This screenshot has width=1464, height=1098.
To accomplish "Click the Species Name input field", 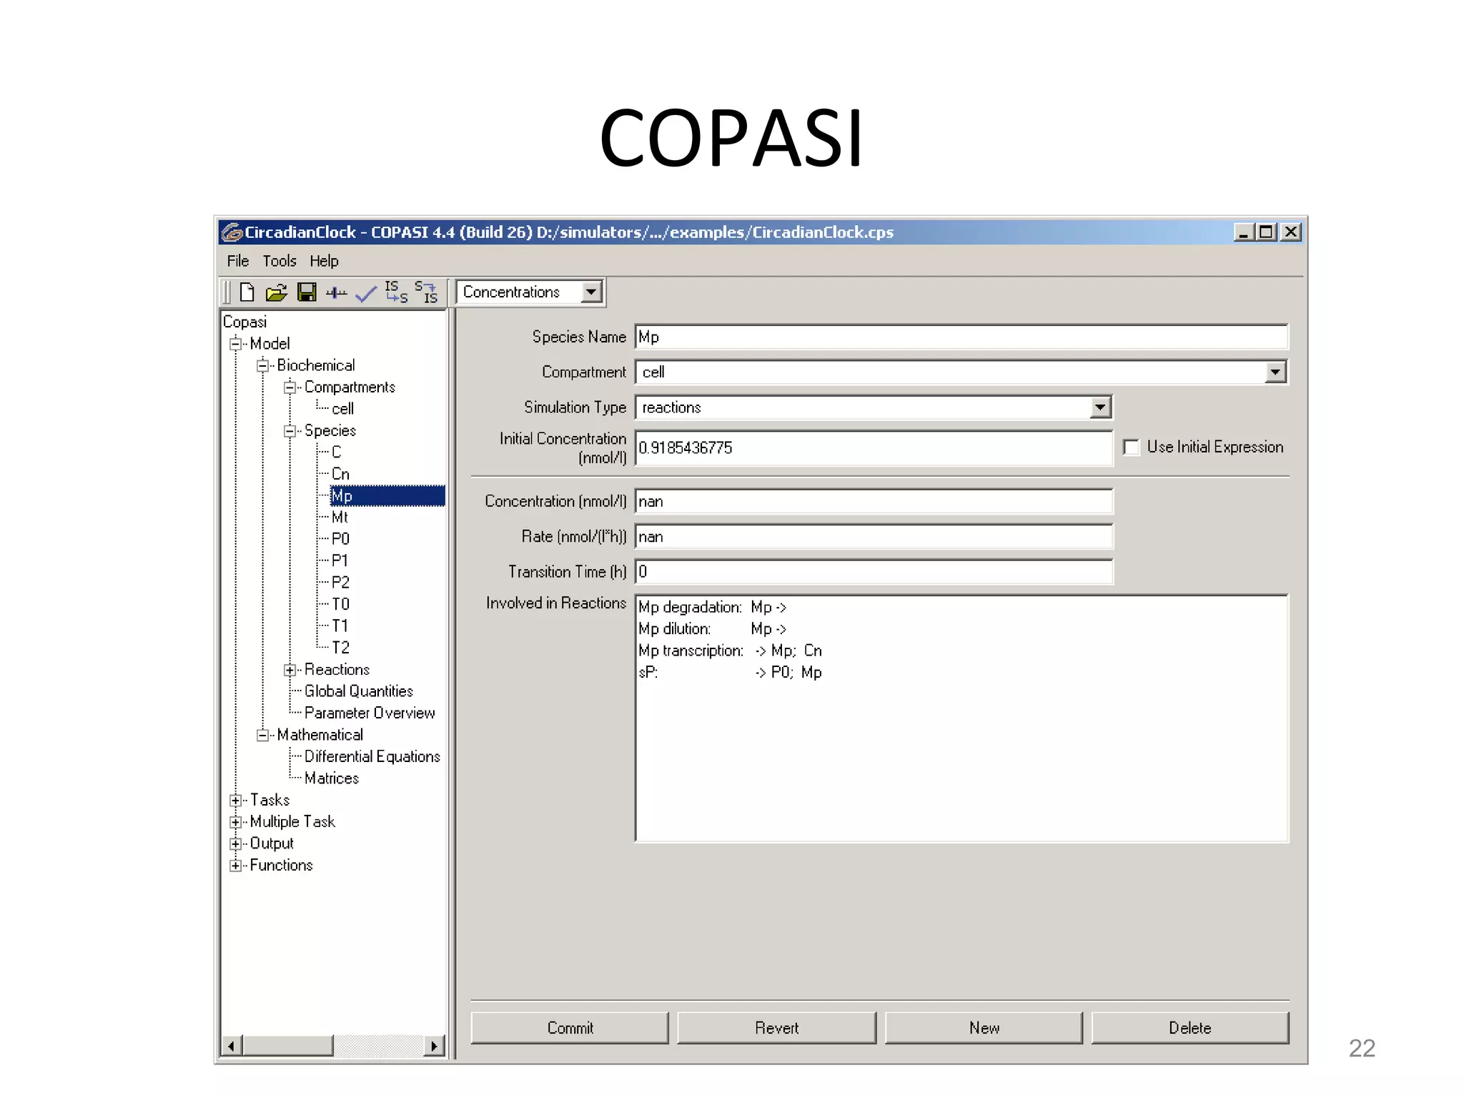I will [961, 337].
